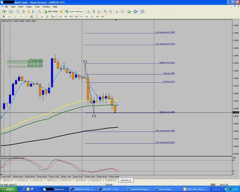This screenshot has width=240, height=192.
Task: Toggle Chart Shift button
Action: point(122,12)
